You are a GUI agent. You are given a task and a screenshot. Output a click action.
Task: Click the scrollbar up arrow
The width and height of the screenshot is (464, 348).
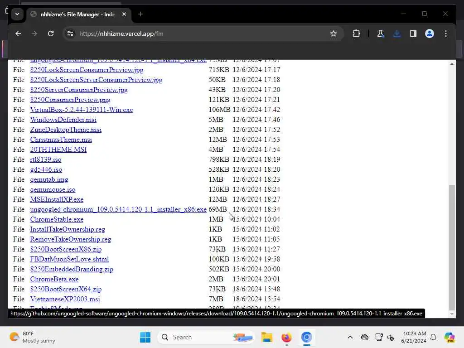(x=452, y=64)
